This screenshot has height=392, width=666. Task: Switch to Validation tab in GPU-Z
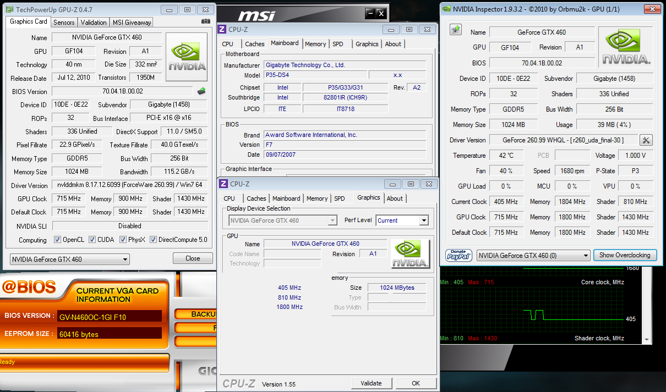point(94,23)
